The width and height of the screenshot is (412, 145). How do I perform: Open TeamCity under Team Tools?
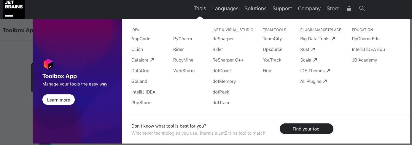tap(272, 39)
